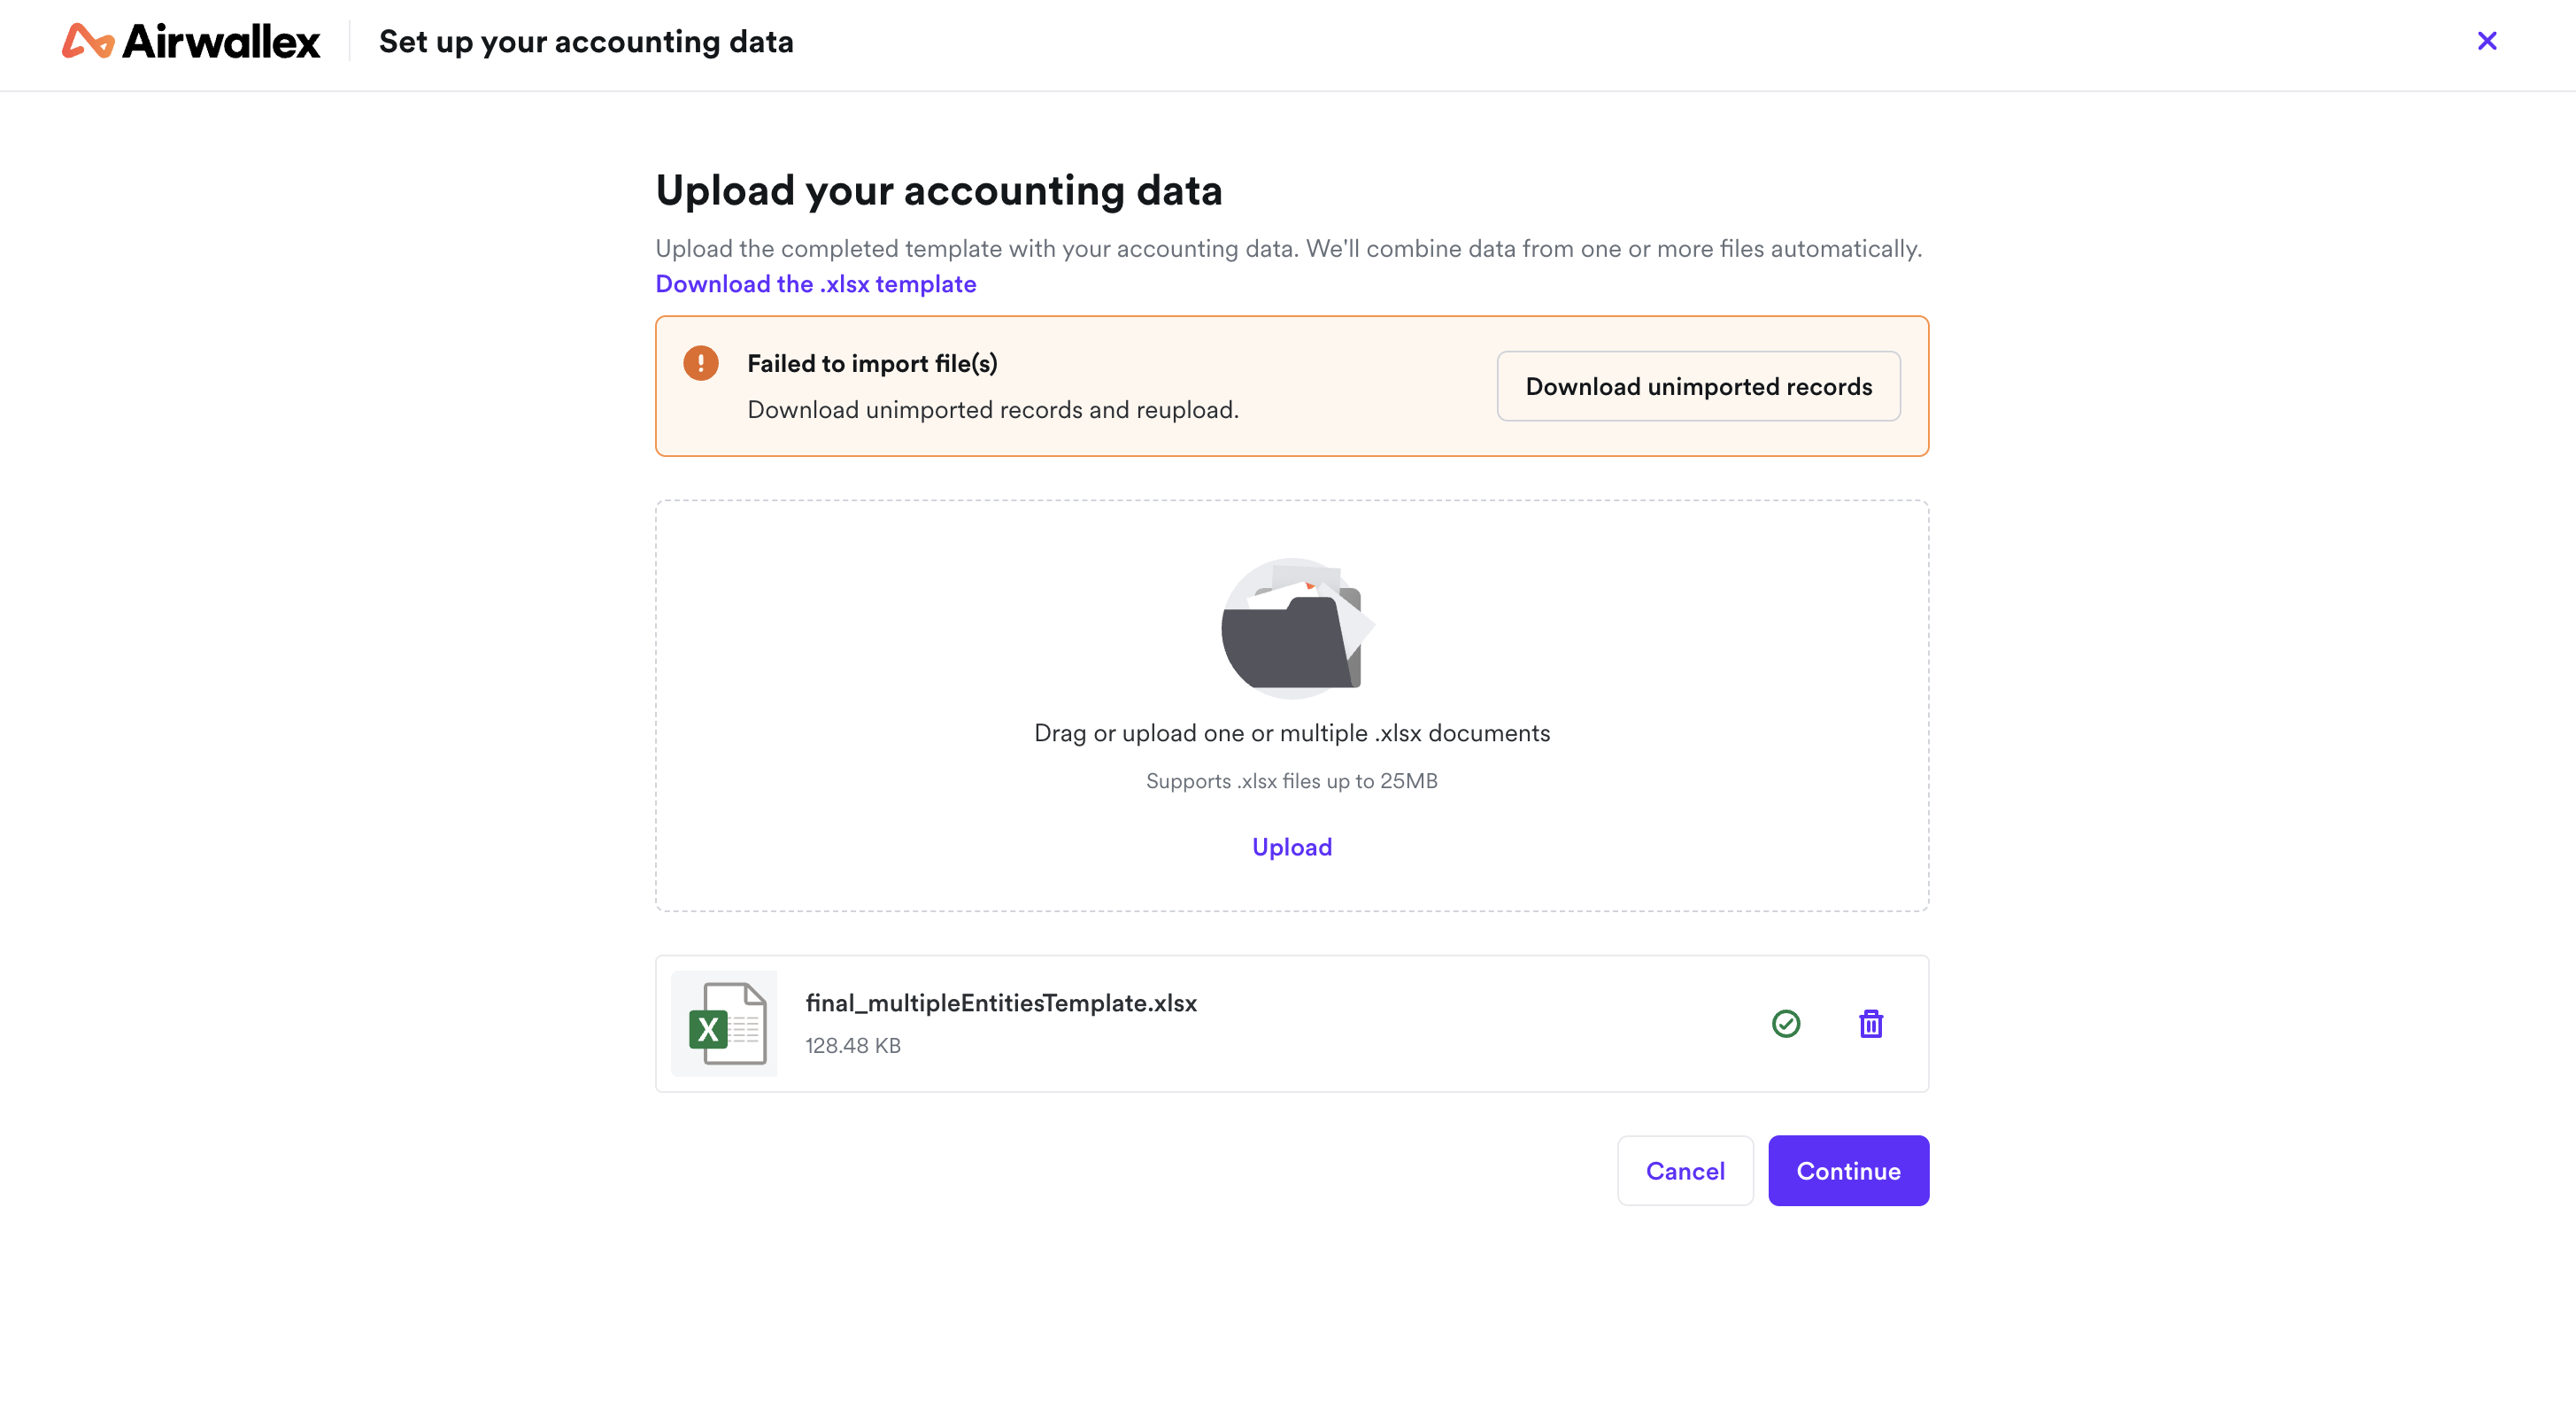The image size is (2576, 1401).
Task: Select the file final_multipleEntitiesTemplate.xlsx
Action: 1001,1002
